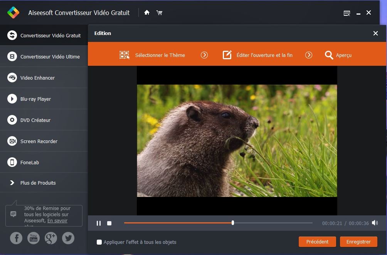Click the Screen Recorder camera icon
387x255 pixels.
[x=12, y=141]
